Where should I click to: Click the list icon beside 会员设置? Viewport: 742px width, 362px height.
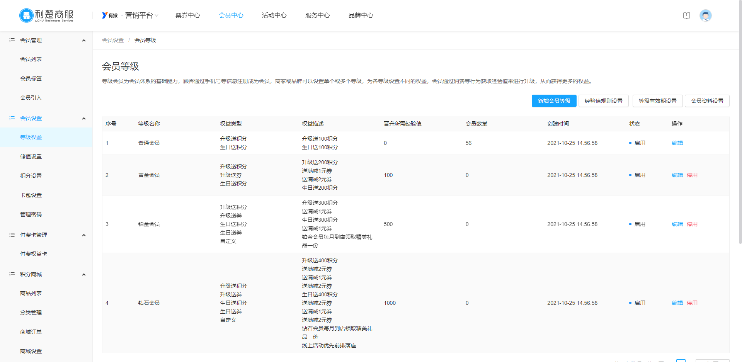click(12, 118)
